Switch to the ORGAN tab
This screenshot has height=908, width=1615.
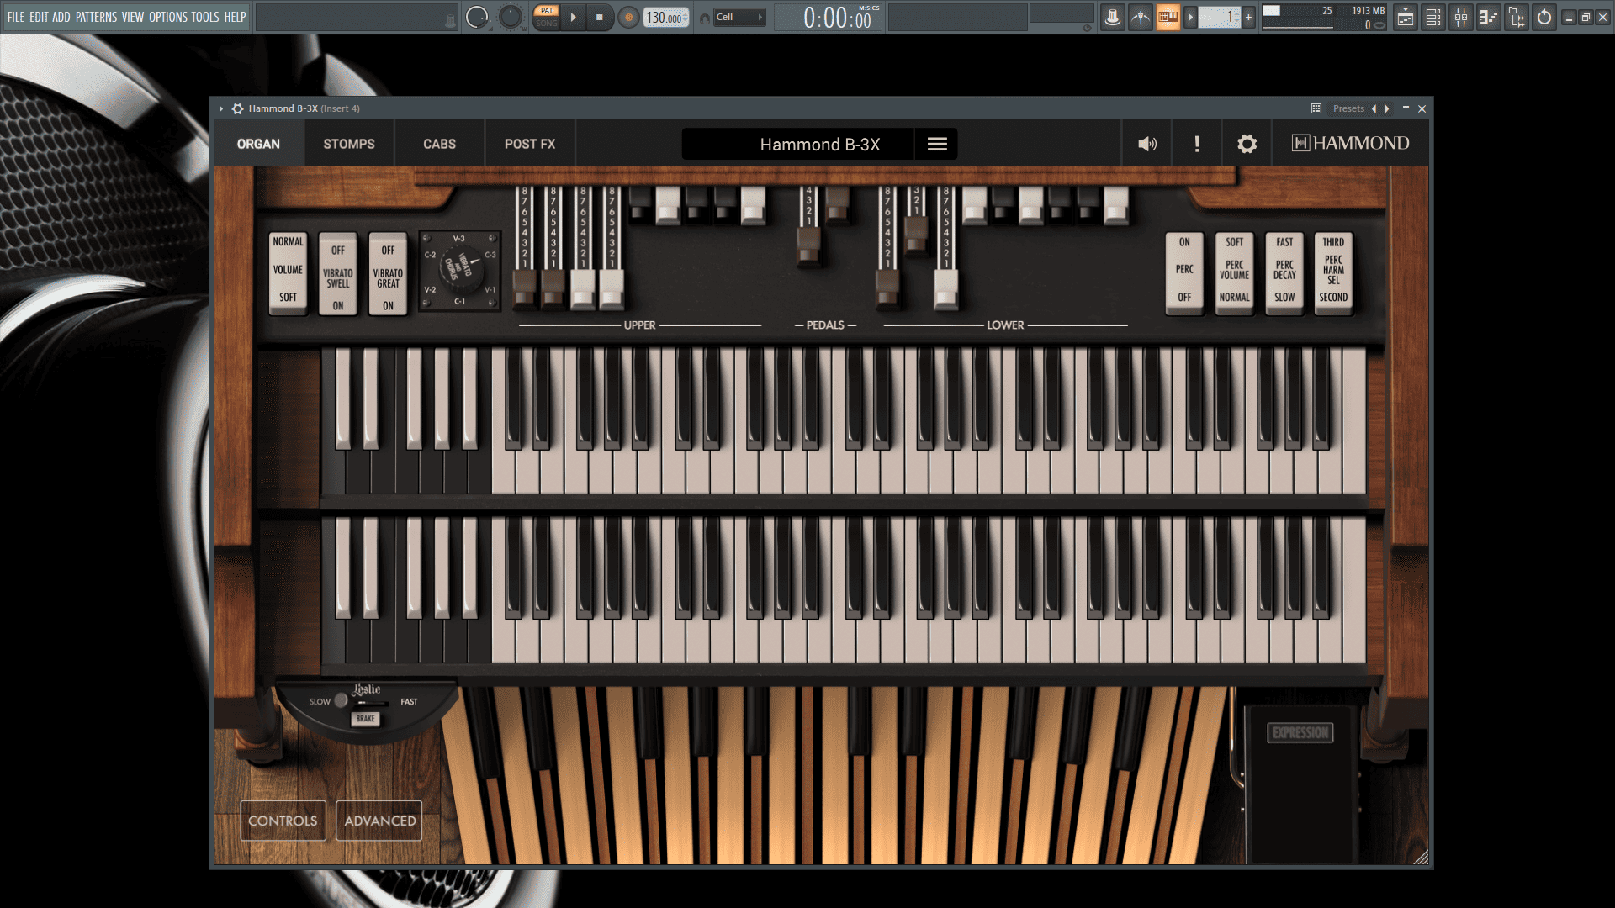(x=258, y=144)
